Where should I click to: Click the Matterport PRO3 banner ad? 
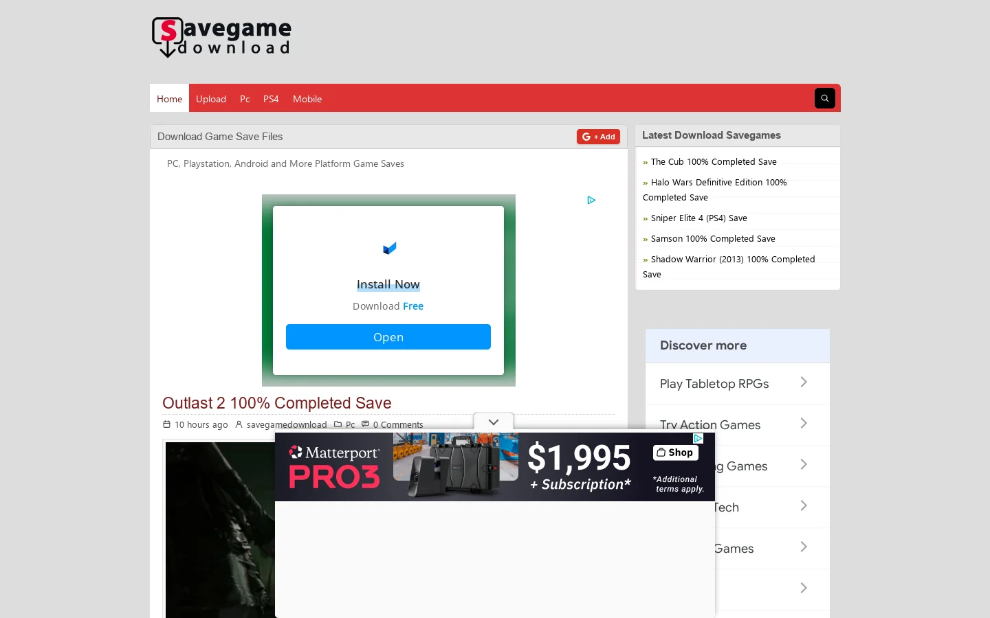pyautogui.click(x=495, y=467)
